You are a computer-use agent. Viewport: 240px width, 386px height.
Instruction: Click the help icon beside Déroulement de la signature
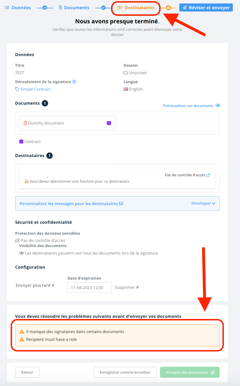[74, 82]
